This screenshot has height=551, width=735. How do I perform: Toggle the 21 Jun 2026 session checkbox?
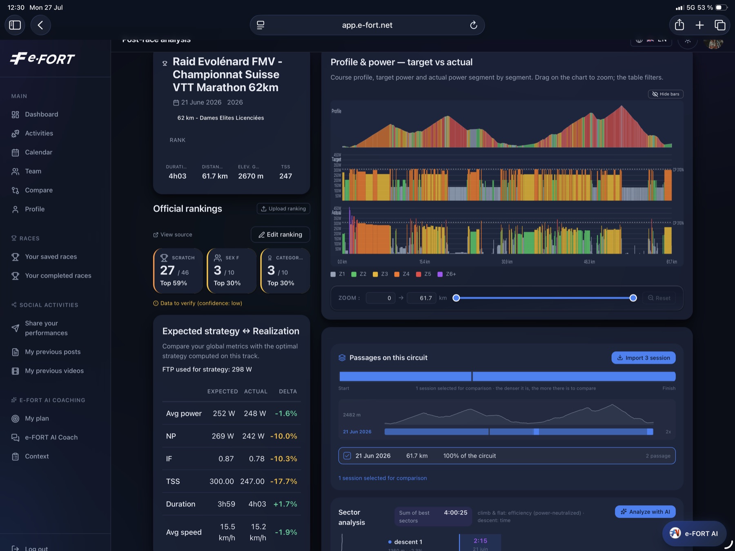pyautogui.click(x=347, y=456)
